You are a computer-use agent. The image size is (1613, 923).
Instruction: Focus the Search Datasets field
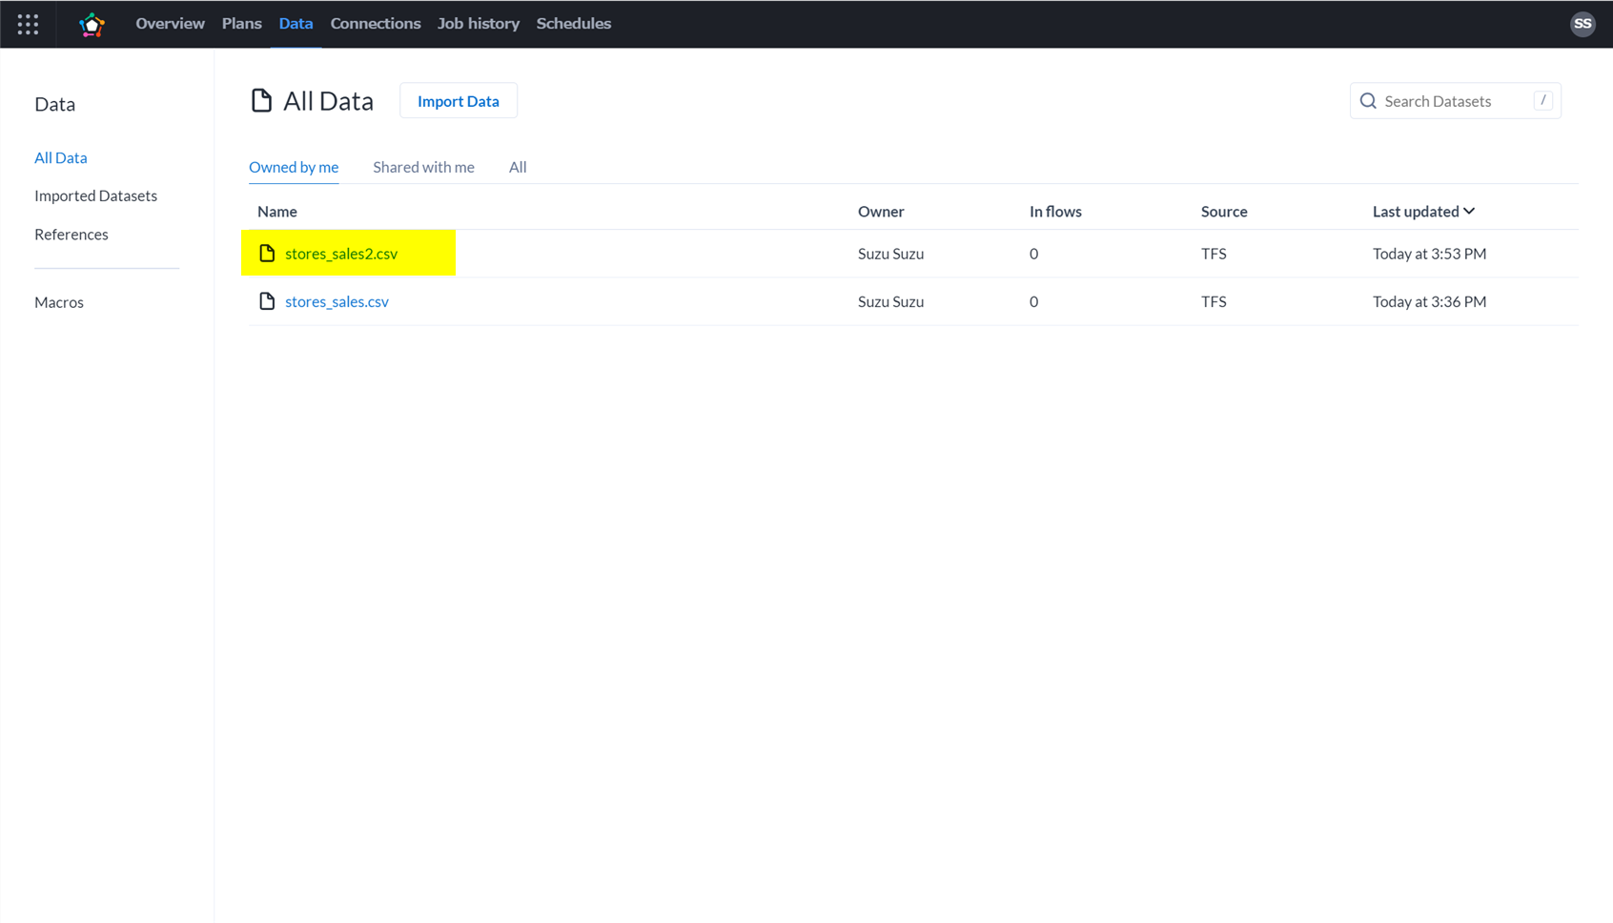pyautogui.click(x=1455, y=101)
